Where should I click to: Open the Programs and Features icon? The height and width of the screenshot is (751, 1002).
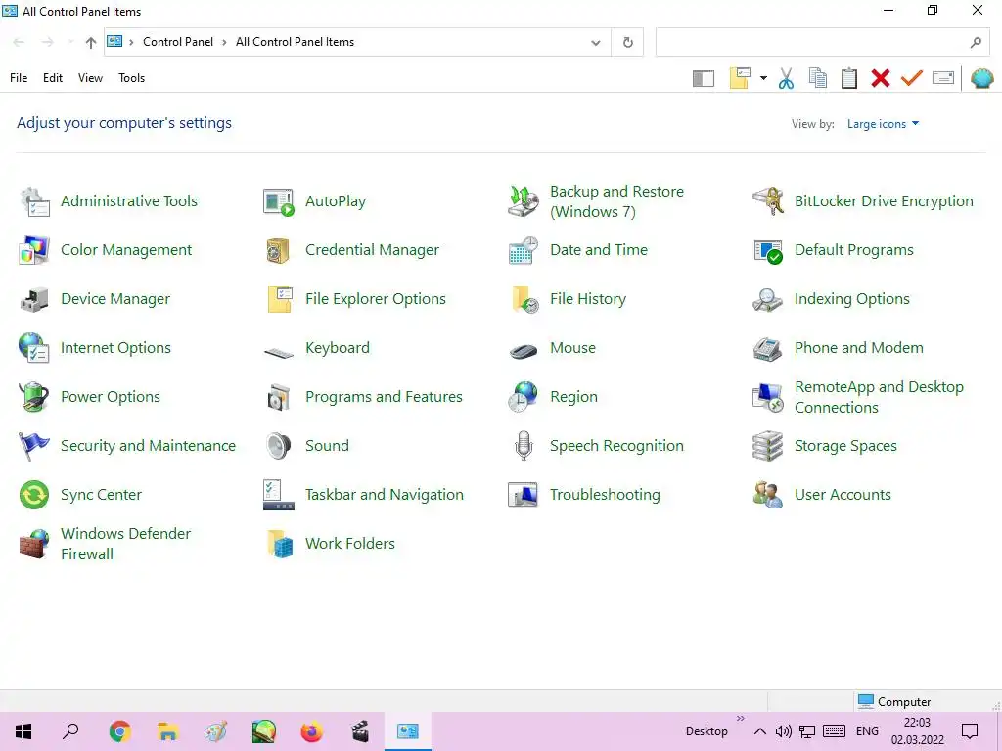pyautogui.click(x=279, y=397)
